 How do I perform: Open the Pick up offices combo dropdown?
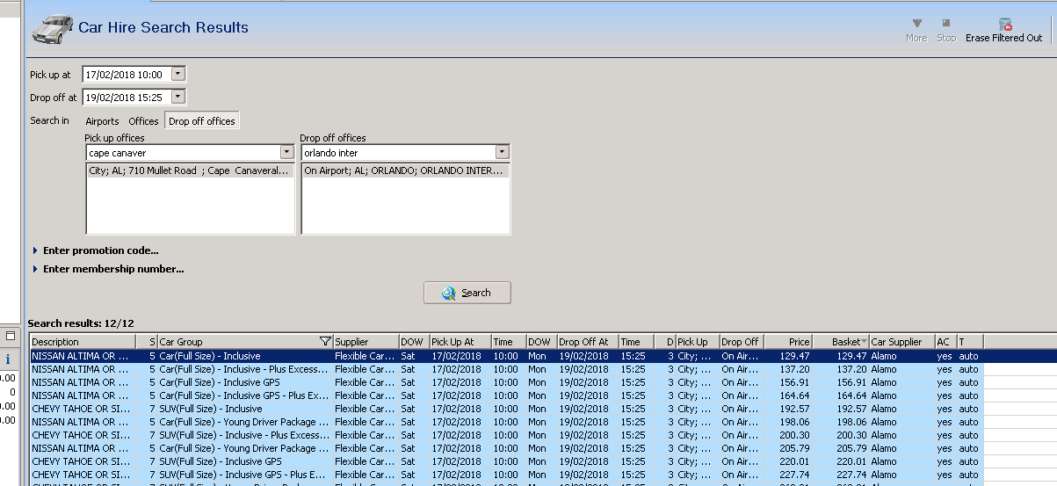coord(286,152)
